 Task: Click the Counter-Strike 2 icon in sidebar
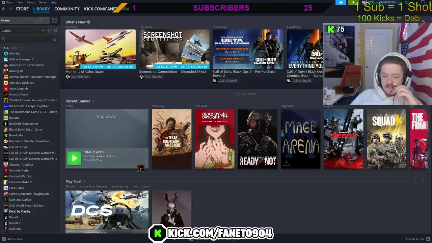point(6,182)
